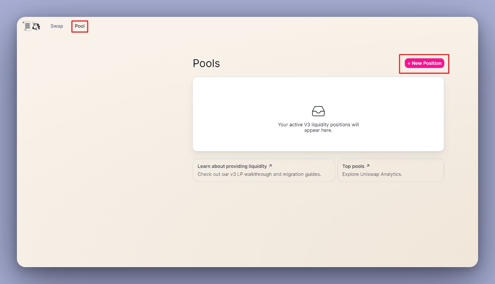The image size is (495, 284).
Task: Click the empty inbox tray icon
Action: (x=318, y=111)
